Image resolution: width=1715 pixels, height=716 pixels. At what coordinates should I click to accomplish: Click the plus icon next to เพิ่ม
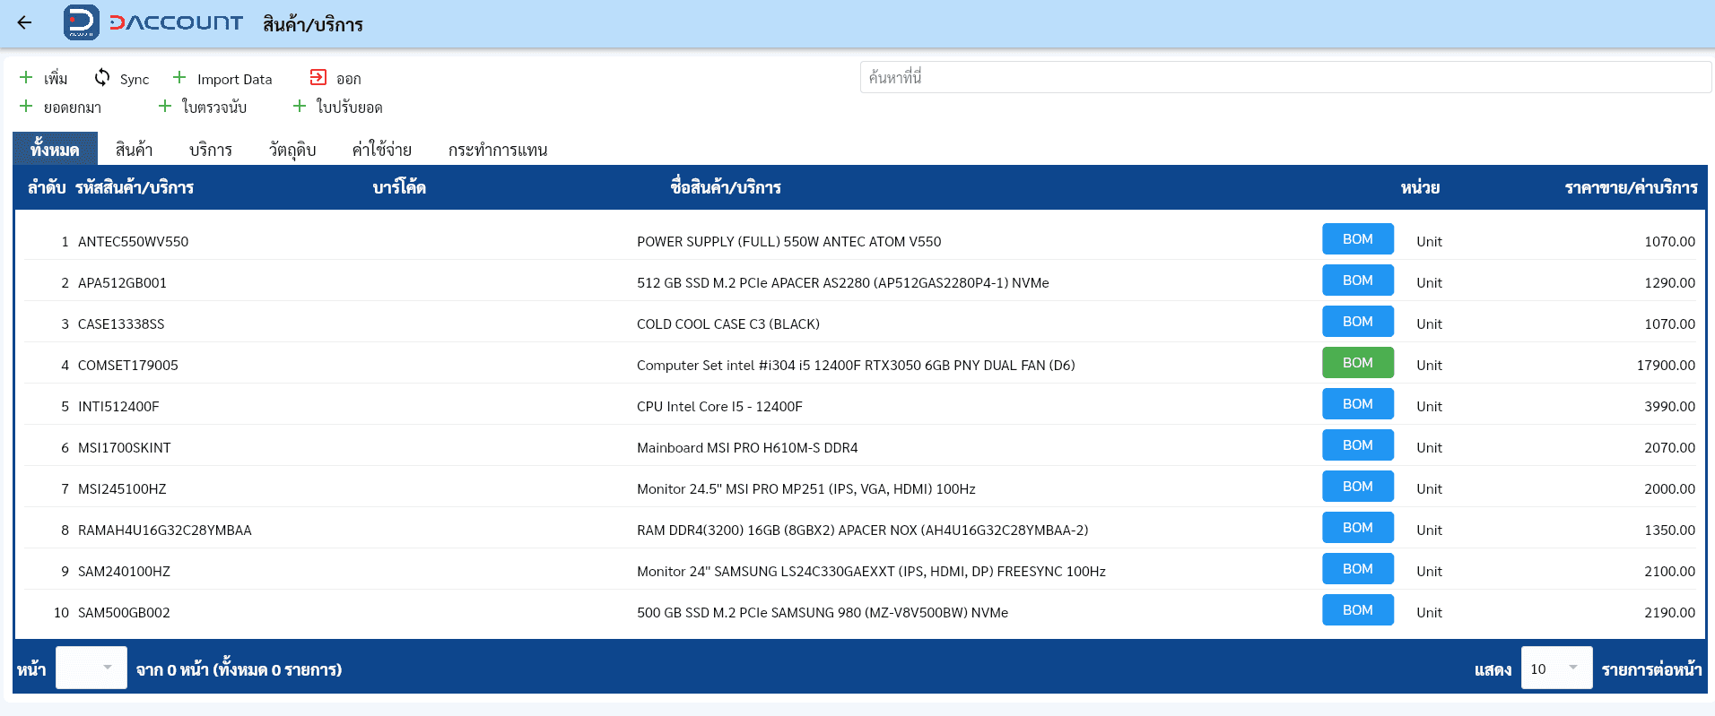pyautogui.click(x=26, y=77)
